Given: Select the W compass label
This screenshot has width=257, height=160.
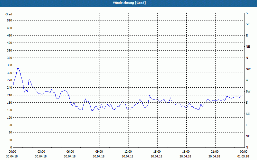Looking at the screenshot, I should click(247, 80).
